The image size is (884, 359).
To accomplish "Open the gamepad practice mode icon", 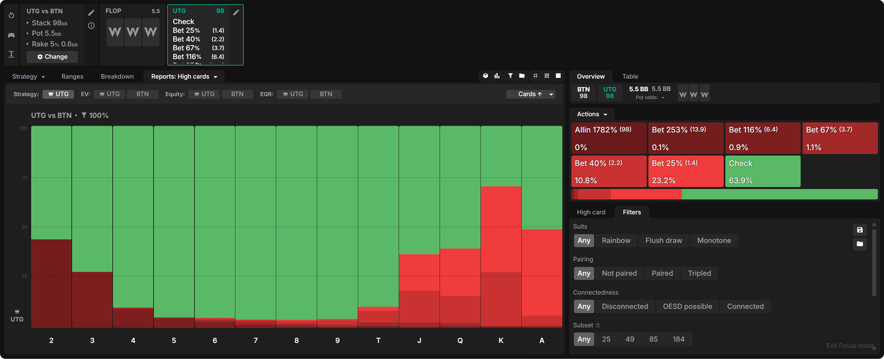I will pos(11,35).
